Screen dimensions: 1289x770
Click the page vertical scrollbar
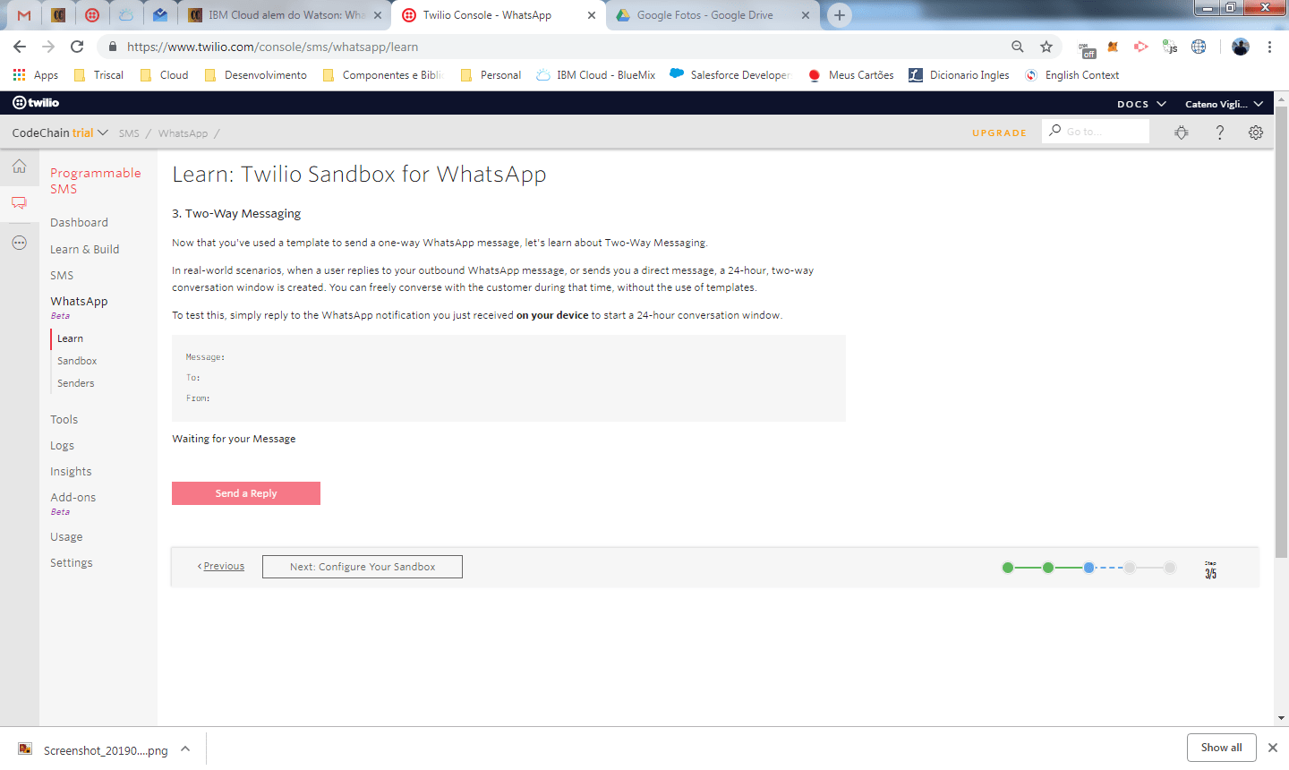click(x=1282, y=331)
